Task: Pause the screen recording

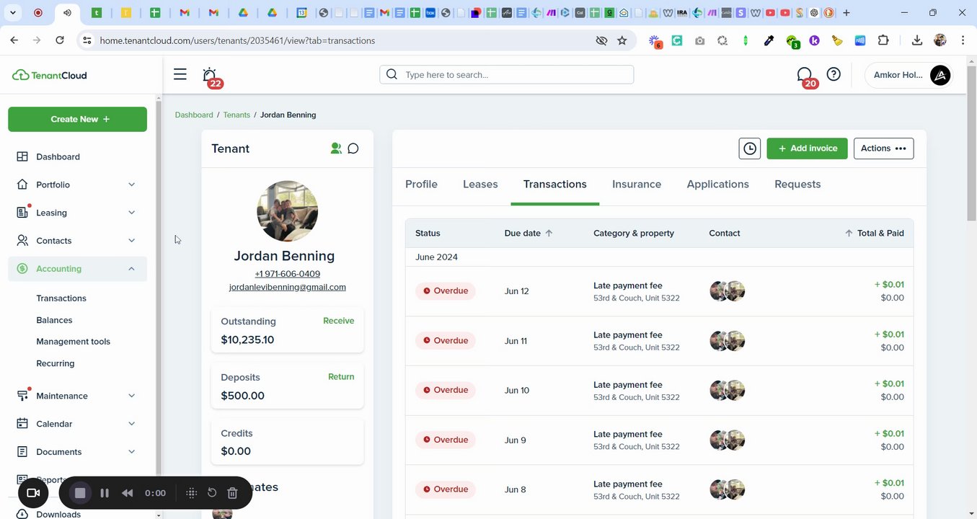Action: click(105, 493)
